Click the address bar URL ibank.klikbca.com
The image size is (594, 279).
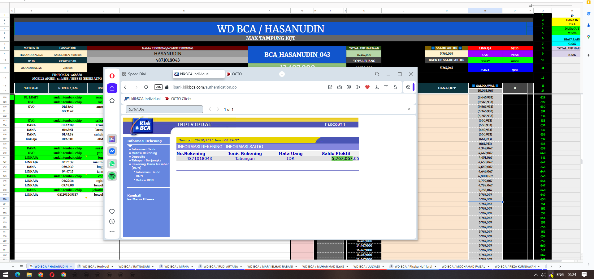[205, 87]
